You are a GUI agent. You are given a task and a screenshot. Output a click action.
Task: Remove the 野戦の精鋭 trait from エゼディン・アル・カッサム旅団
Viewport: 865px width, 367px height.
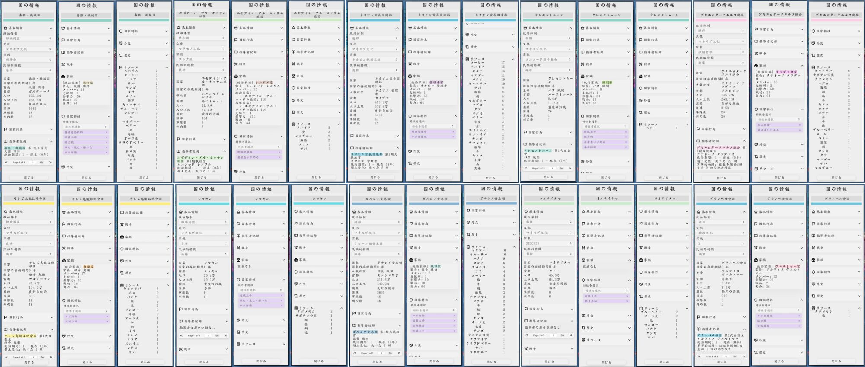(x=279, y=152)
